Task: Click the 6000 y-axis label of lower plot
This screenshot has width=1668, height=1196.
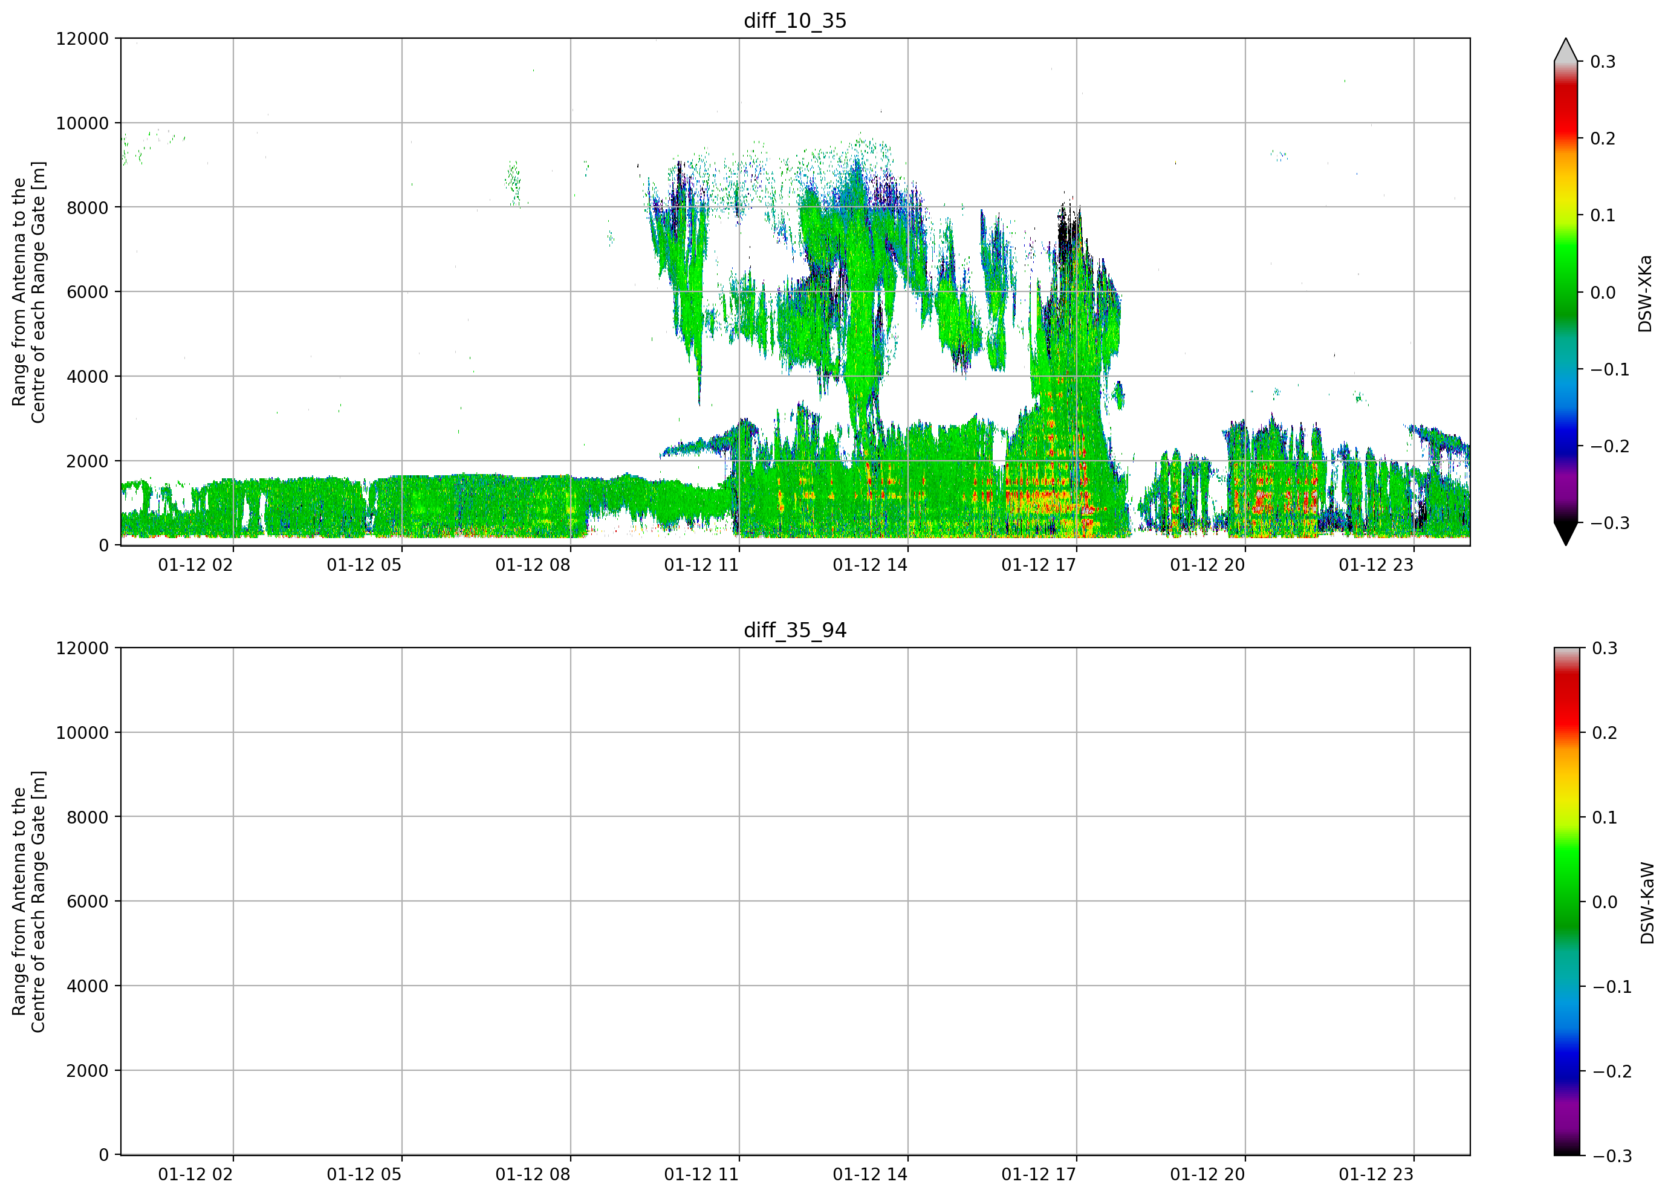Action: click(x=87, y=901)
